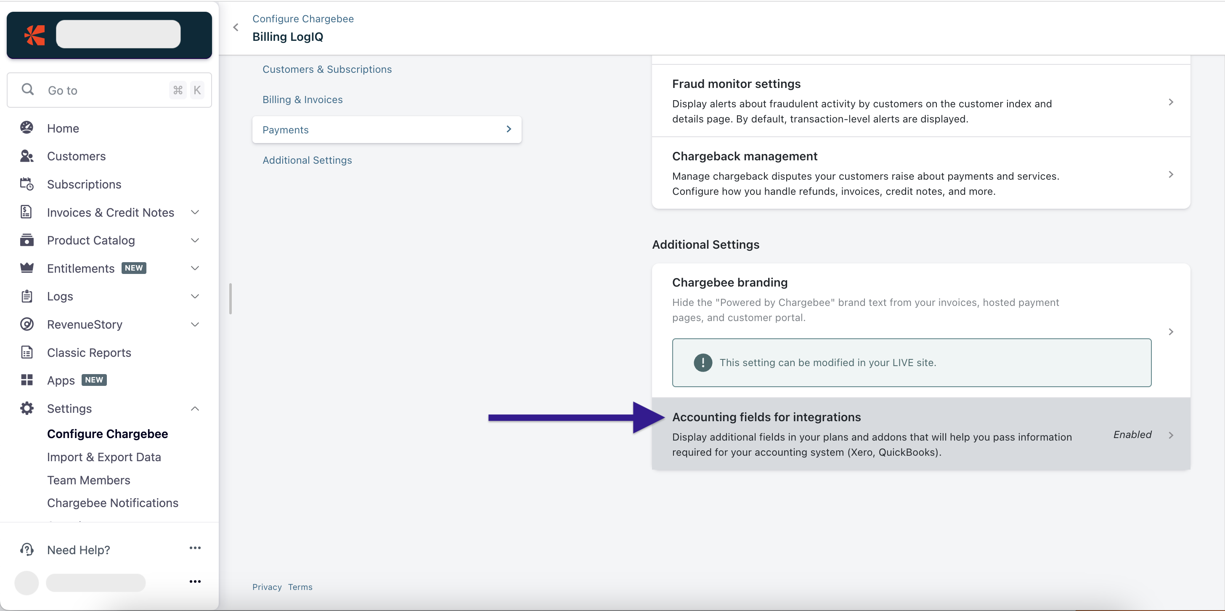Select the Payments section
This screenshot has width=1225, height=611.
click(387, 130)
